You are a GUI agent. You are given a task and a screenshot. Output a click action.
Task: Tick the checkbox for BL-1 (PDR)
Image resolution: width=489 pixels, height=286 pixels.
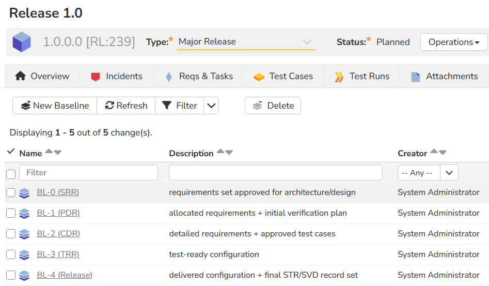(11, 213)
